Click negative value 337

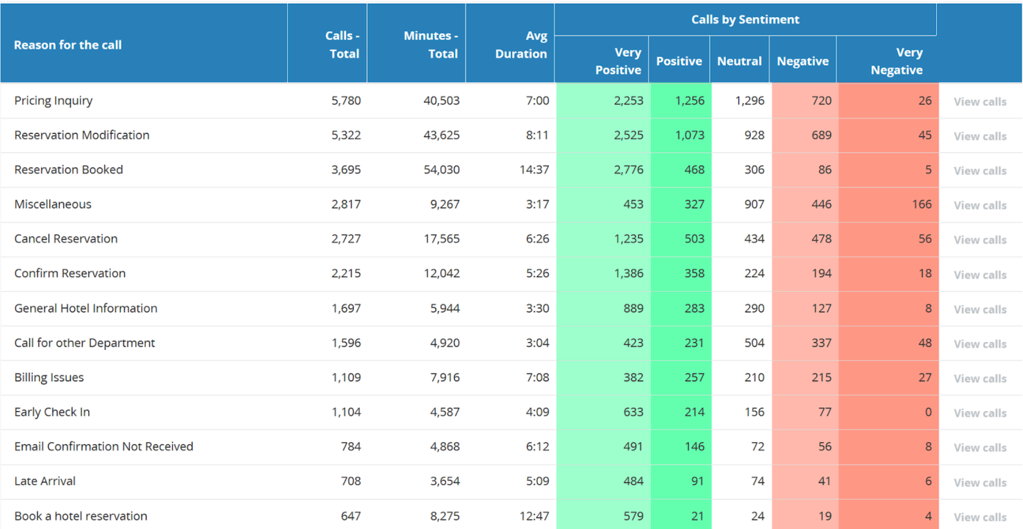coord(821,343)
